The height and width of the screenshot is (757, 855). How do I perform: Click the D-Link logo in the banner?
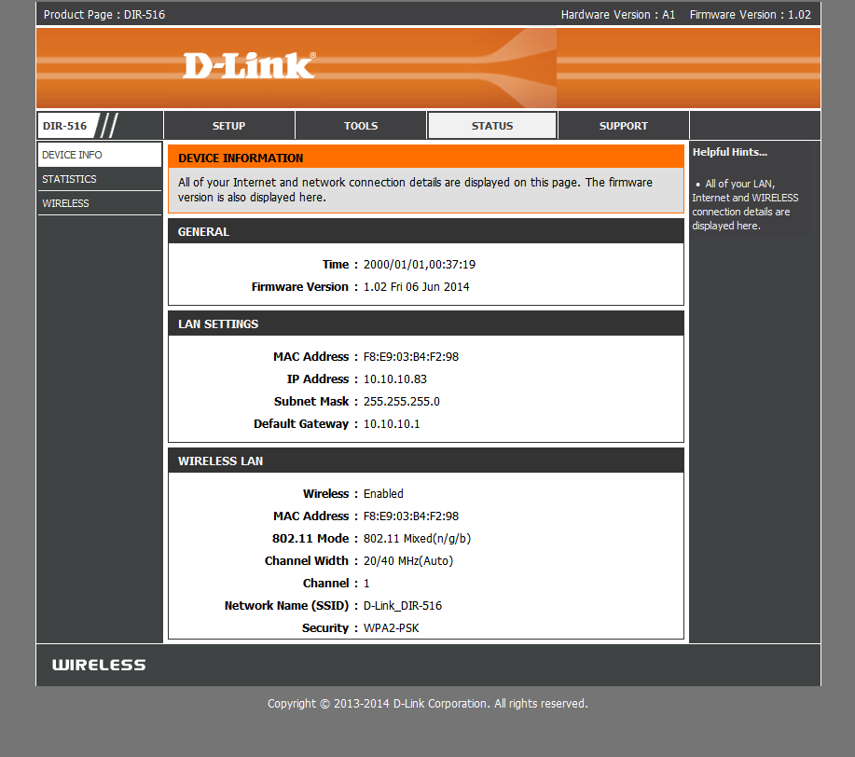click(249, 66)
